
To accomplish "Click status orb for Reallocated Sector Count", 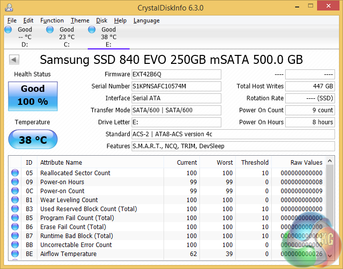I will point(15,173).
